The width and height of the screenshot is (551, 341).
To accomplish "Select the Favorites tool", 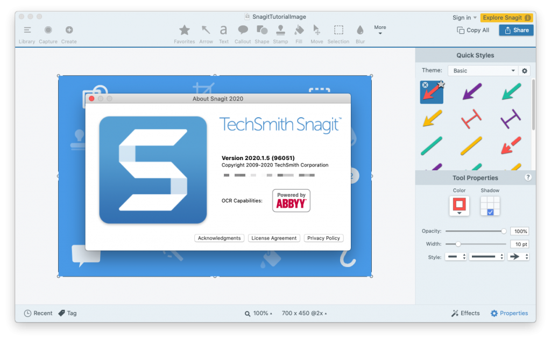I will click(x=184, y=34).
